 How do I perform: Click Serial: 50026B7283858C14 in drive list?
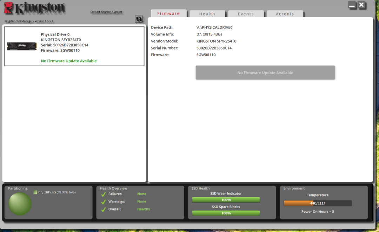65,45
